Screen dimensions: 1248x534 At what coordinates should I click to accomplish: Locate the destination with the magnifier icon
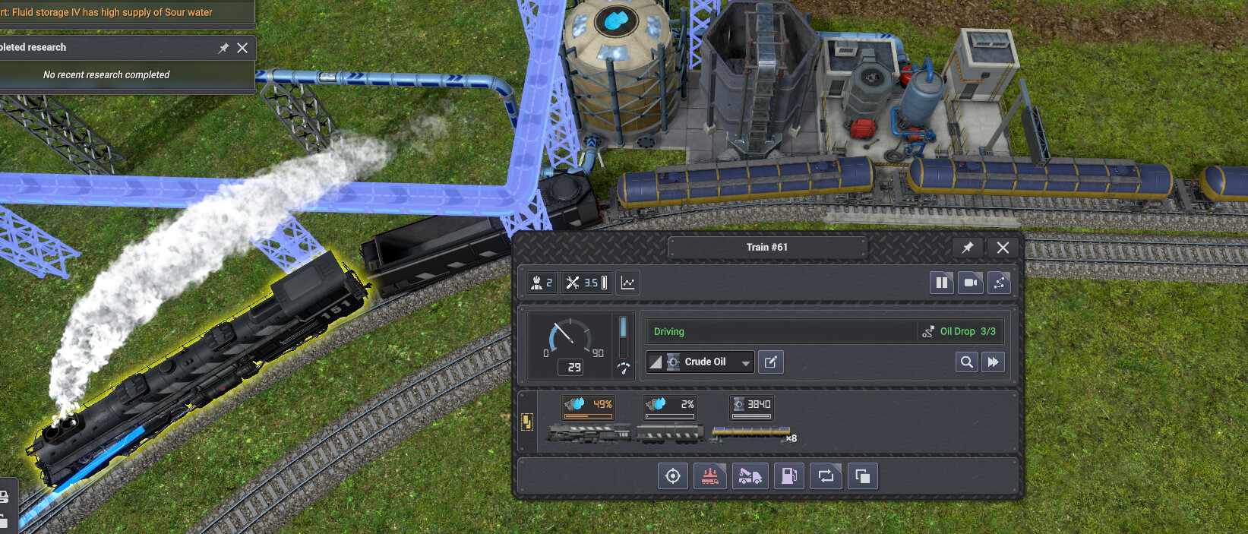click(x=966, y=362)
